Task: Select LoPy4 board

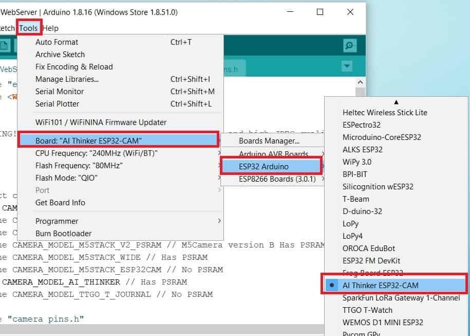Action: point(396,236)
